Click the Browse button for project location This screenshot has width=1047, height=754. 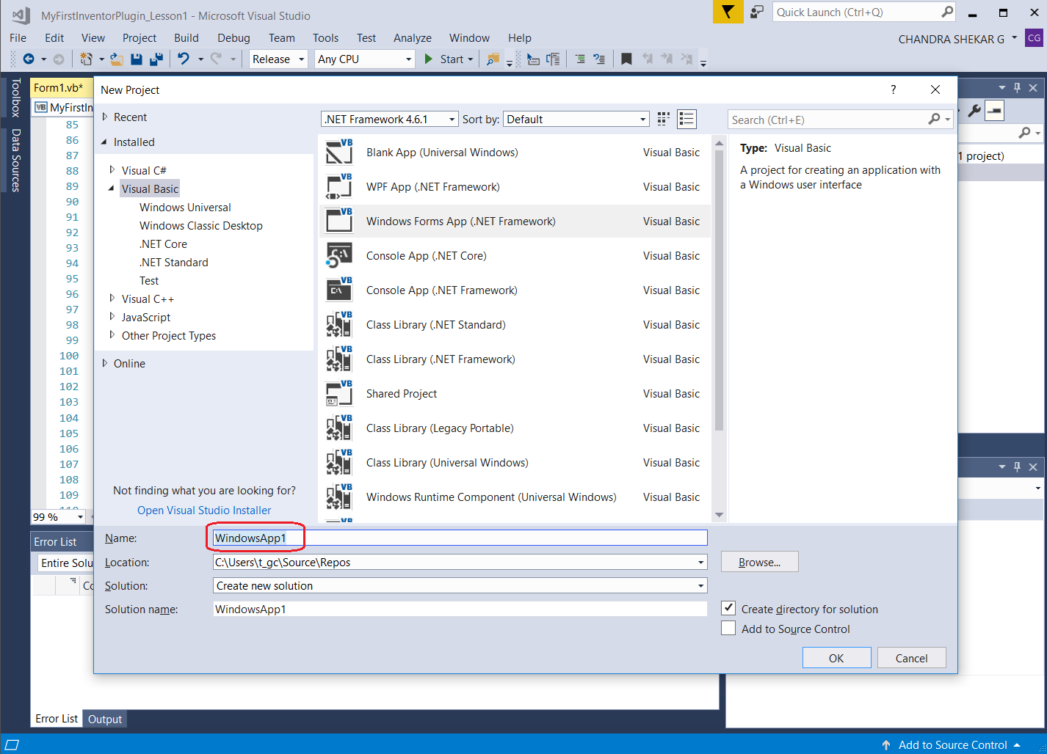(759, 562)
